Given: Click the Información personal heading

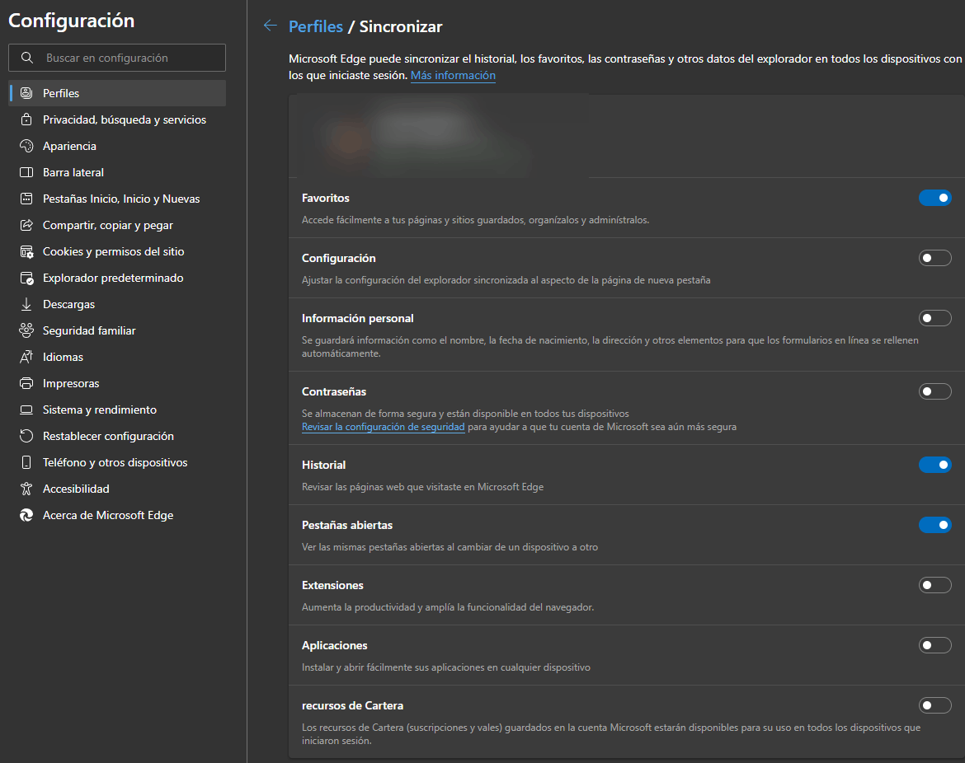Looking at the screenshot, I should pos(358,319).
